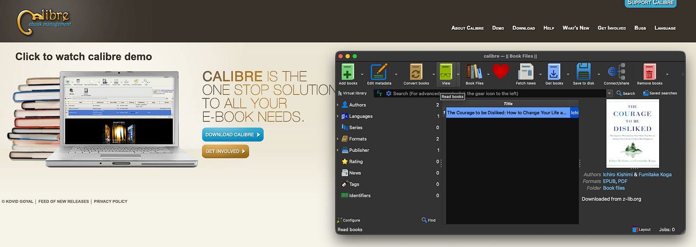Expand the Authors tree node
This screenshot has height=247, width=696.
(338, 105)
